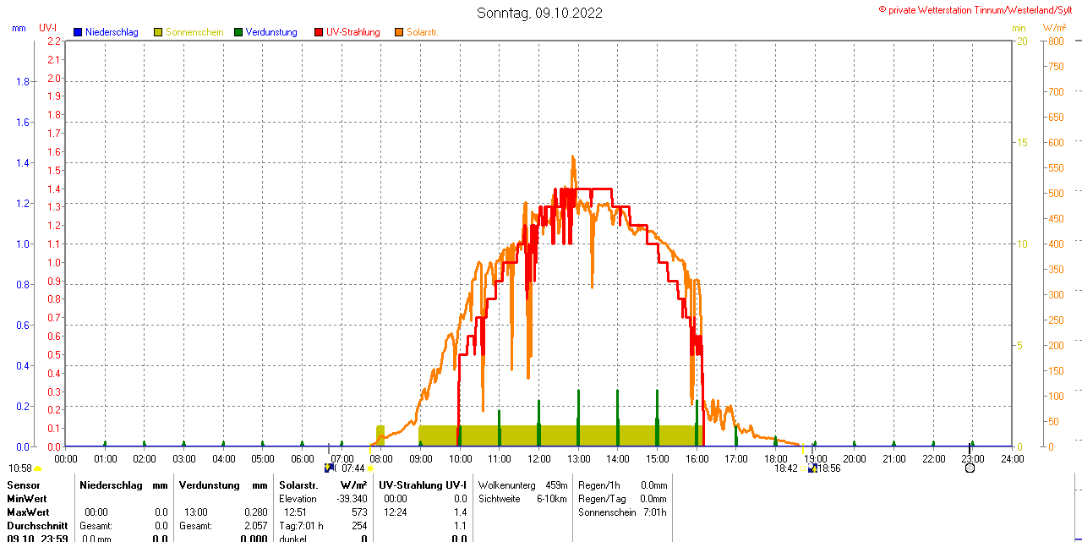Click the moonrise icon near 07:44
This screenshot has width=1082, height=542.
pyautogui.click(x=330, y=468)
